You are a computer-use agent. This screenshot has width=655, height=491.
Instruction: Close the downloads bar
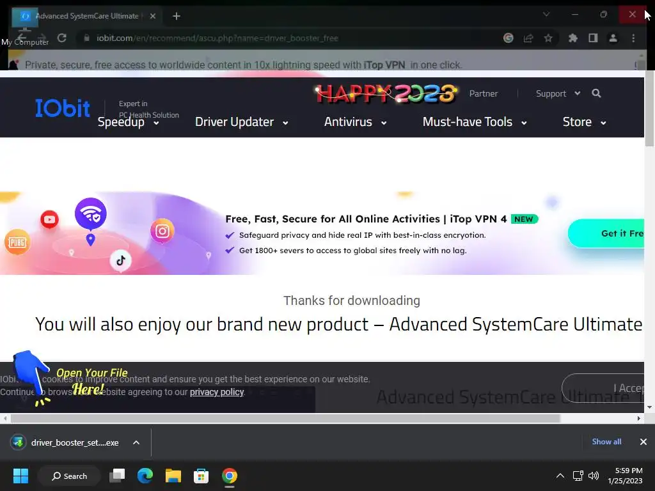click(x=643, y=442)
